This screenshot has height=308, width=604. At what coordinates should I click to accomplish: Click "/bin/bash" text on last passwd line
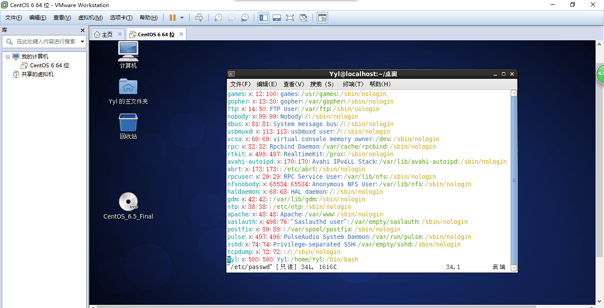tap(342, 259)
